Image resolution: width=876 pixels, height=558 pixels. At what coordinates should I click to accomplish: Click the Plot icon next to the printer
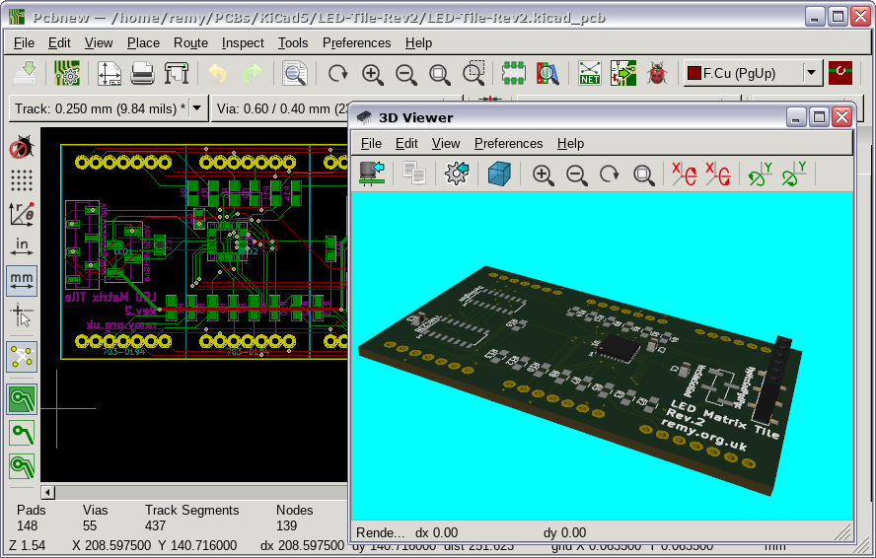click(177, 73)
